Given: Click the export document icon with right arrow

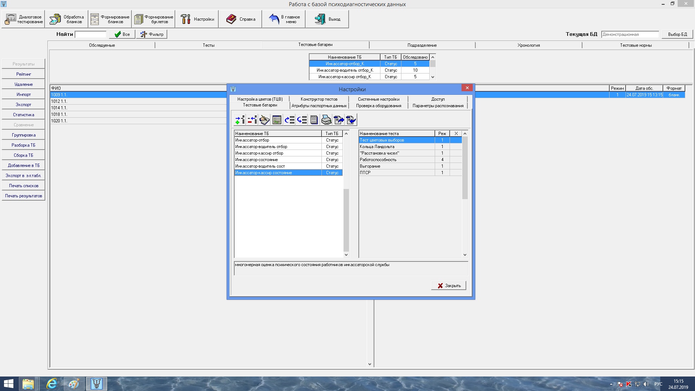Looking at the screenshot, I should 339,120.
